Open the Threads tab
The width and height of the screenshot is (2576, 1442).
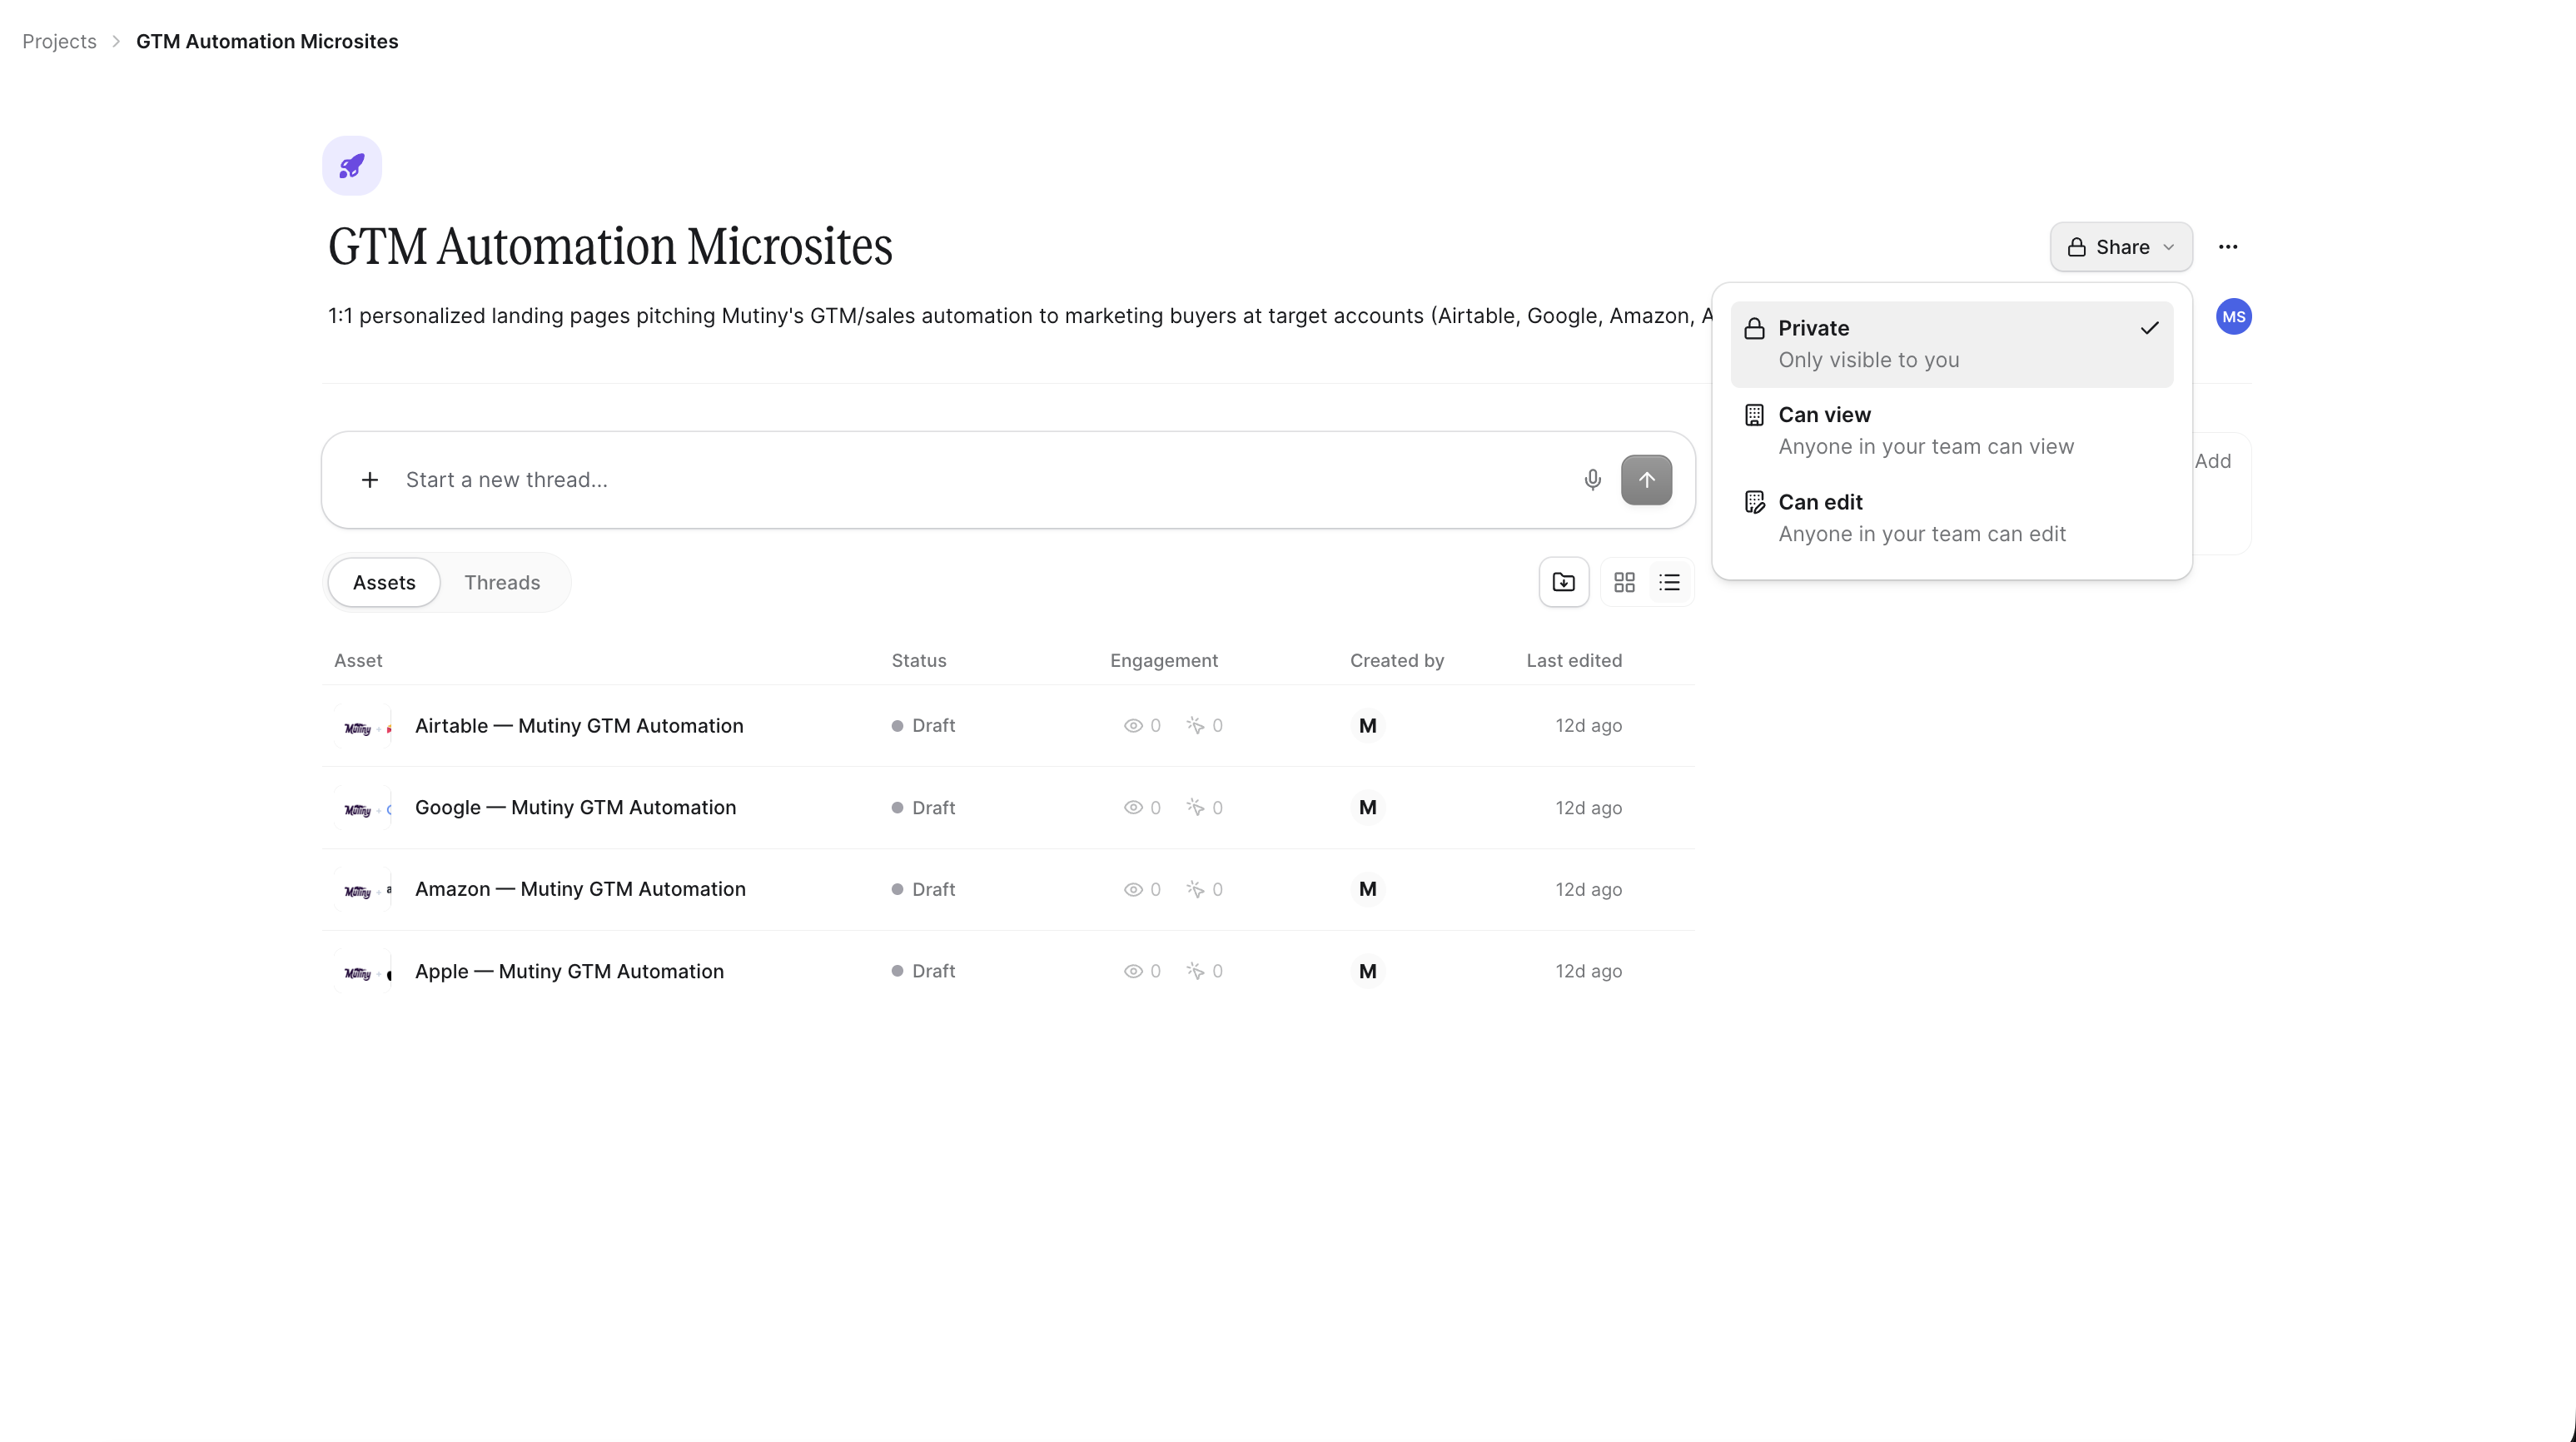pos(502,583)
